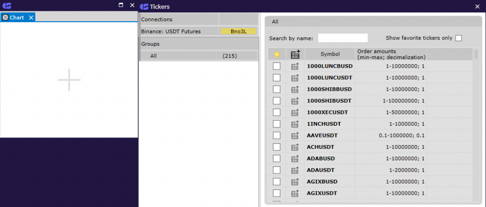Click 1000XECUSDT amount 1-50000000; 1

(405, 112)
